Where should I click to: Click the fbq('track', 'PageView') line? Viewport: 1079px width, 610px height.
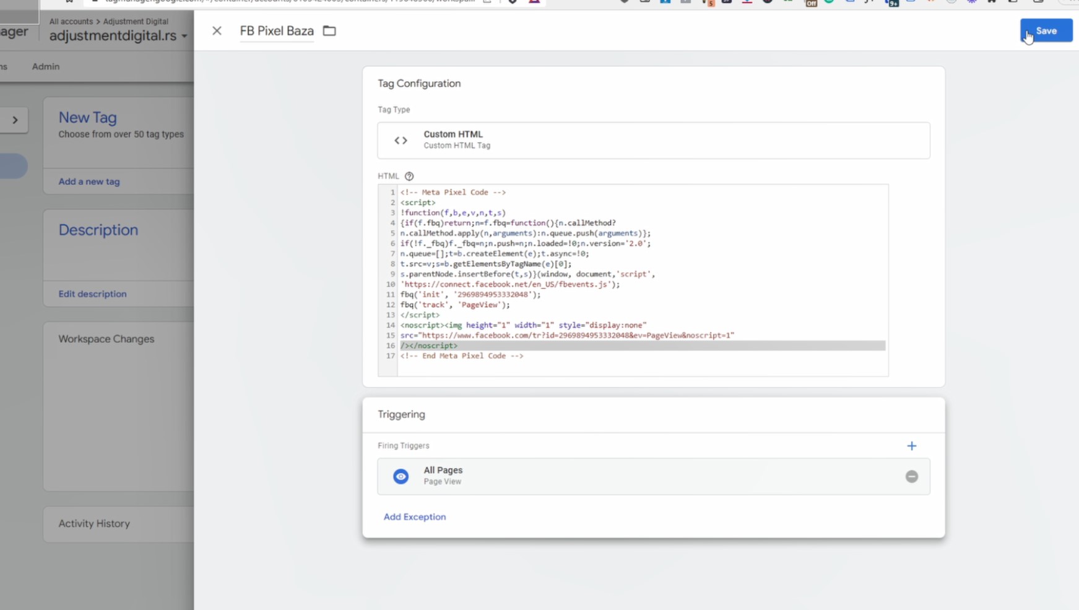point(455,305)
